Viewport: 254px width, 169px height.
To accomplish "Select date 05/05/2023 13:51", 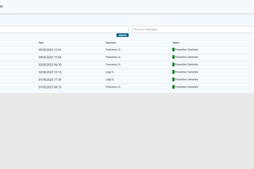I will 50,50.
